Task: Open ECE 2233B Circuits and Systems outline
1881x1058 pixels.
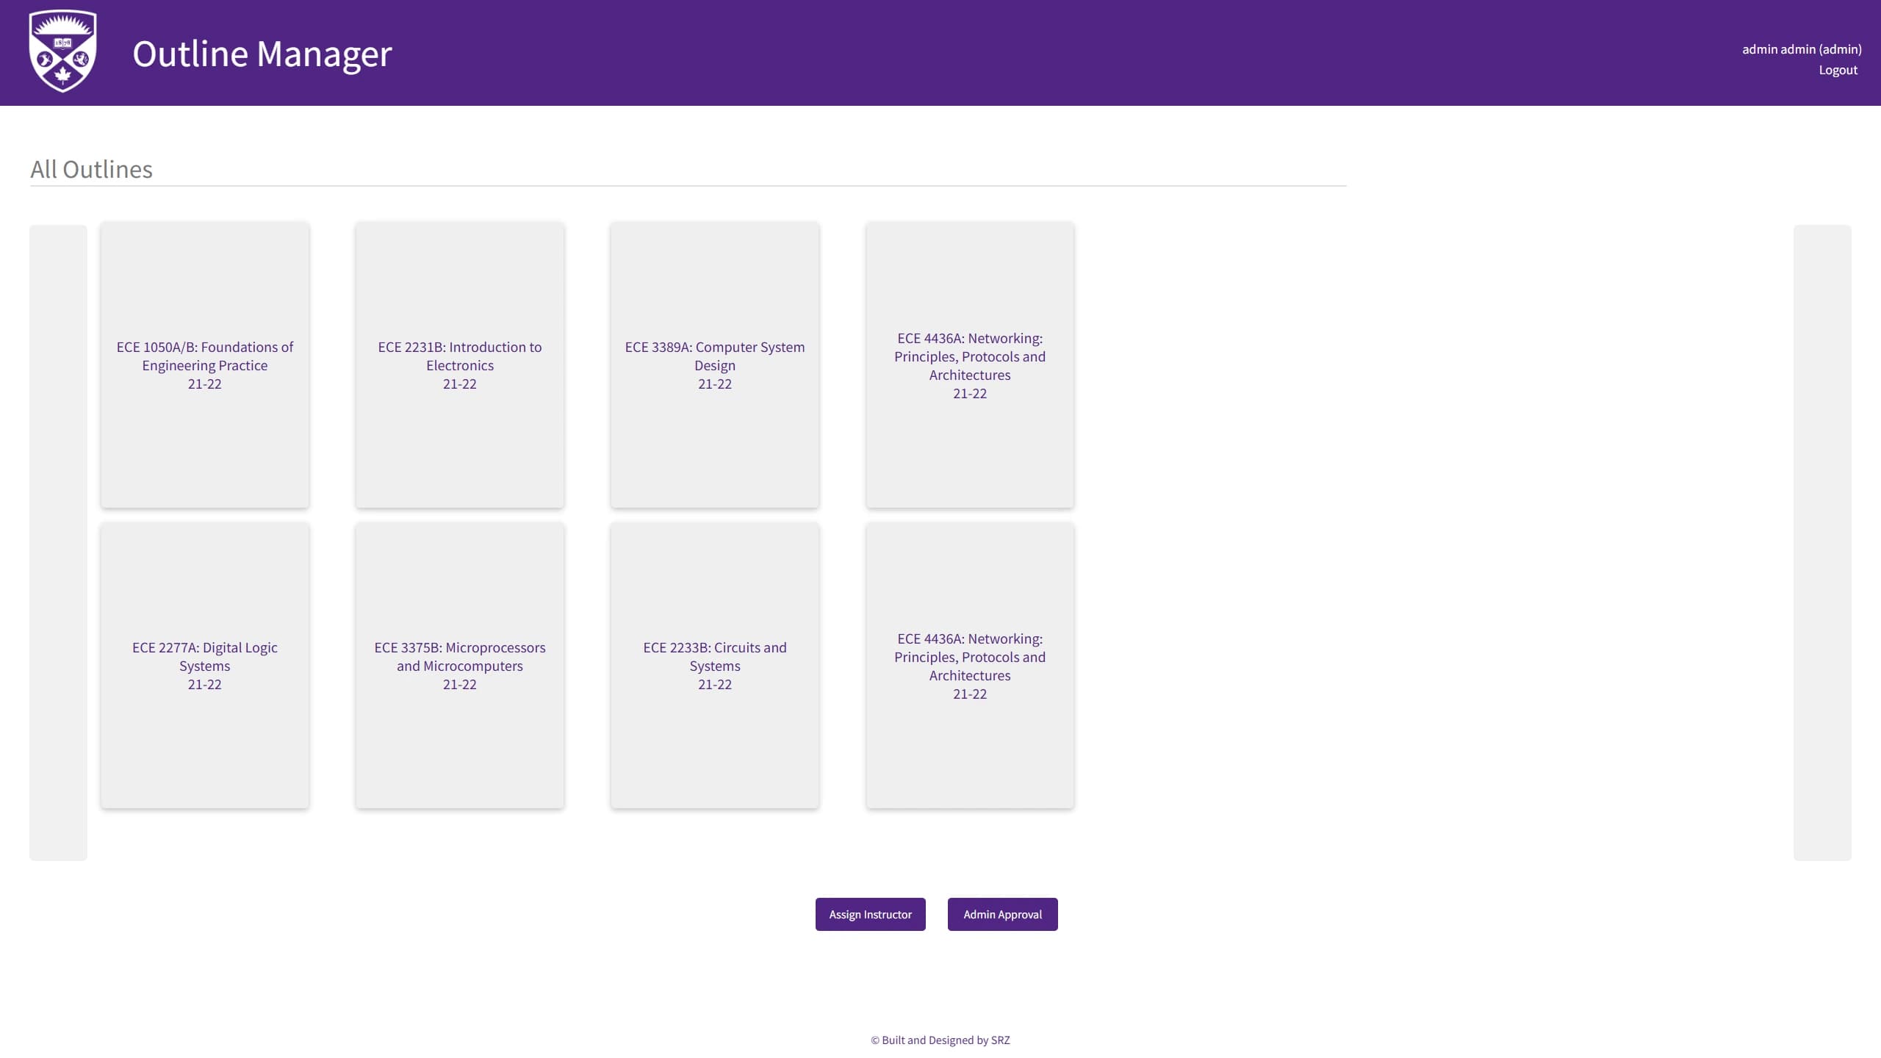Action: (714, 665)
